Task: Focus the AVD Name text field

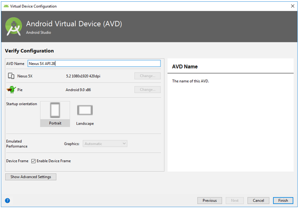Action: coord(94,63)
